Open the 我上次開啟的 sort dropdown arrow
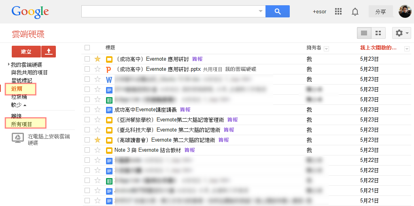This screenshot has width=414, height=206. 407,49
